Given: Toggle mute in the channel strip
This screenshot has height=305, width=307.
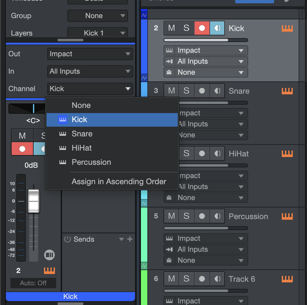Looking at the screenshot, I should point(22,136).
